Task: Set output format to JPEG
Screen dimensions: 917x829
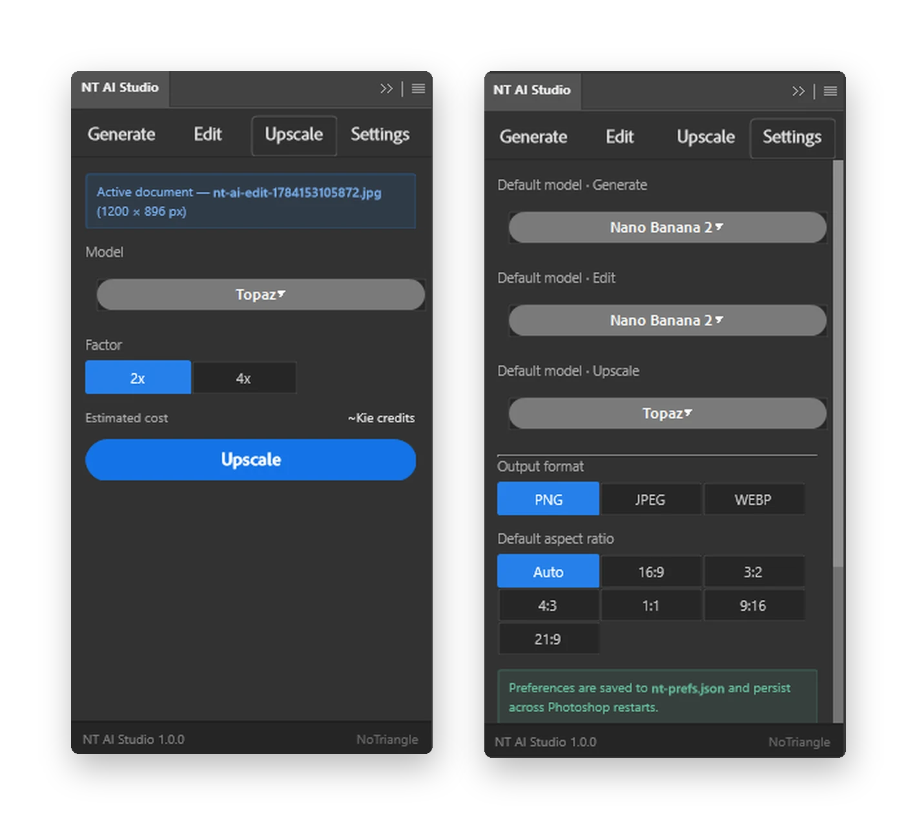Action: point(650,499)
